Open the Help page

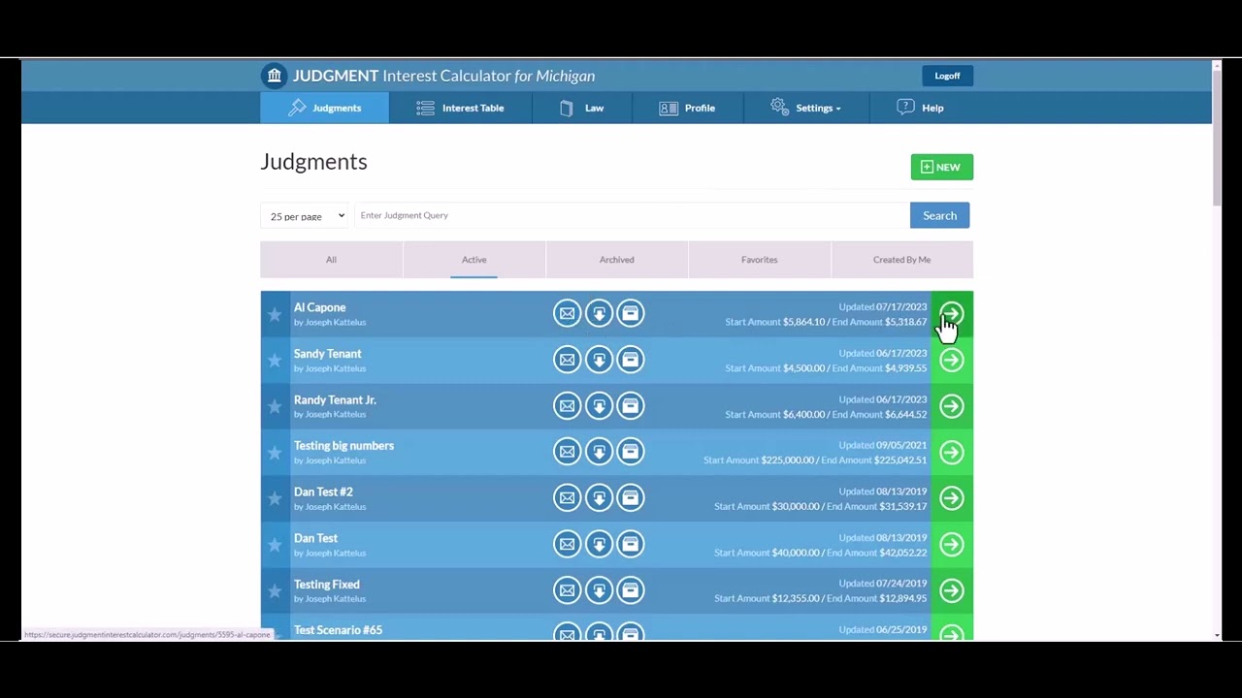click(x=920, y=108)
